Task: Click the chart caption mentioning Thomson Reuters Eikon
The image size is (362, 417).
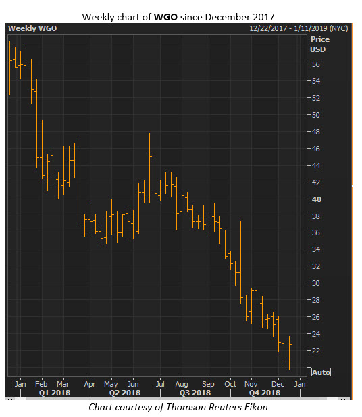Action: pos(178,407)
